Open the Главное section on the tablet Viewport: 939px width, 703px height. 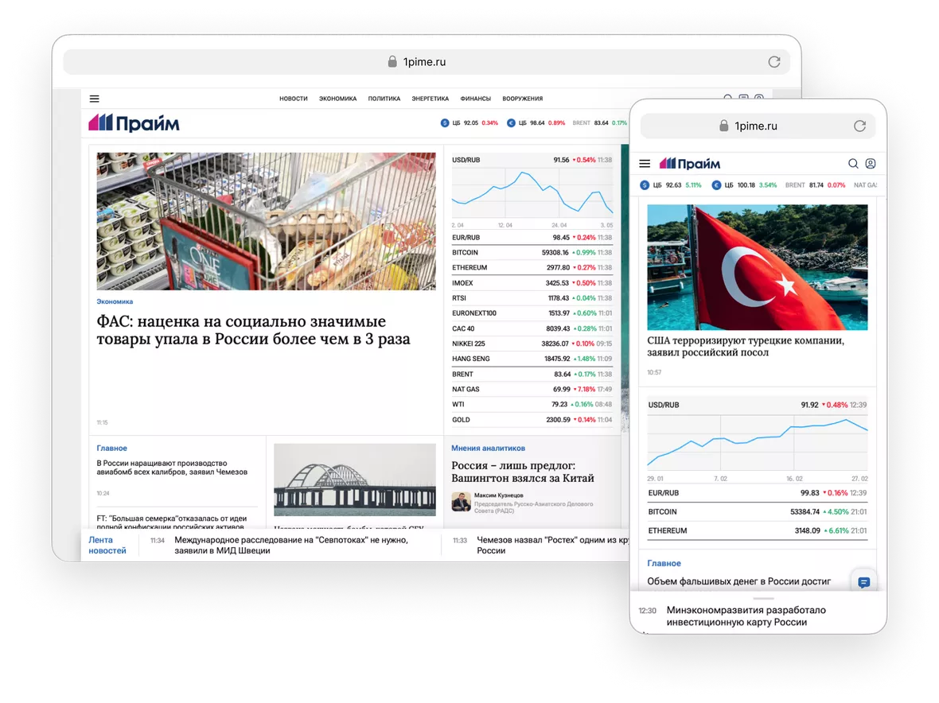[x=112, y=449]
